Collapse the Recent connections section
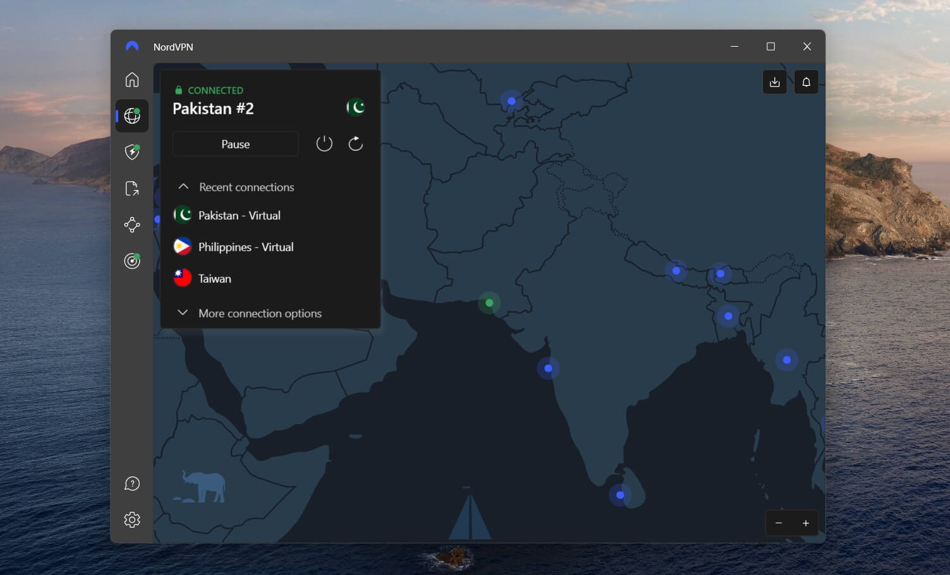 click(x=183, y=186)
